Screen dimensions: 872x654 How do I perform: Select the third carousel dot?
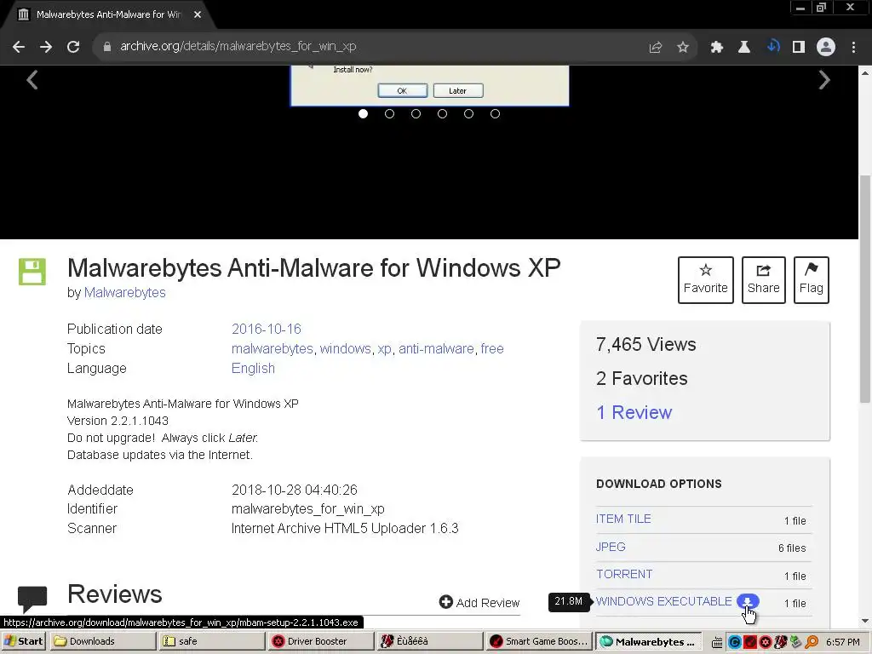(x=416, y=114)
